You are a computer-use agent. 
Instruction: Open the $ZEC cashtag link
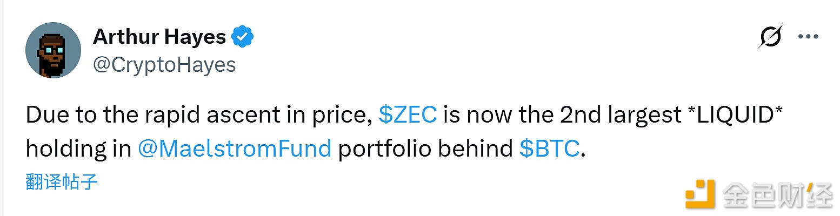coord(408,116)
